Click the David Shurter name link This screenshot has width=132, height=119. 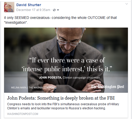[x=29, y=5]
